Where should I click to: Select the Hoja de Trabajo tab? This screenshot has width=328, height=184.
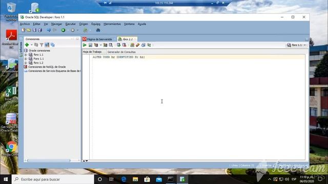(x=92, y=52)
